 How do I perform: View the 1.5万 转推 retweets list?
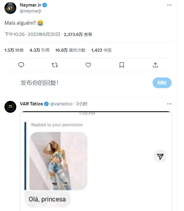14,50
